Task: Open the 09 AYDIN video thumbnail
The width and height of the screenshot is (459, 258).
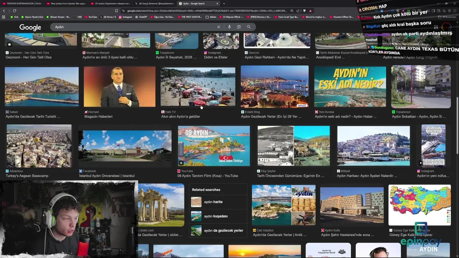Action: (214, 145)
